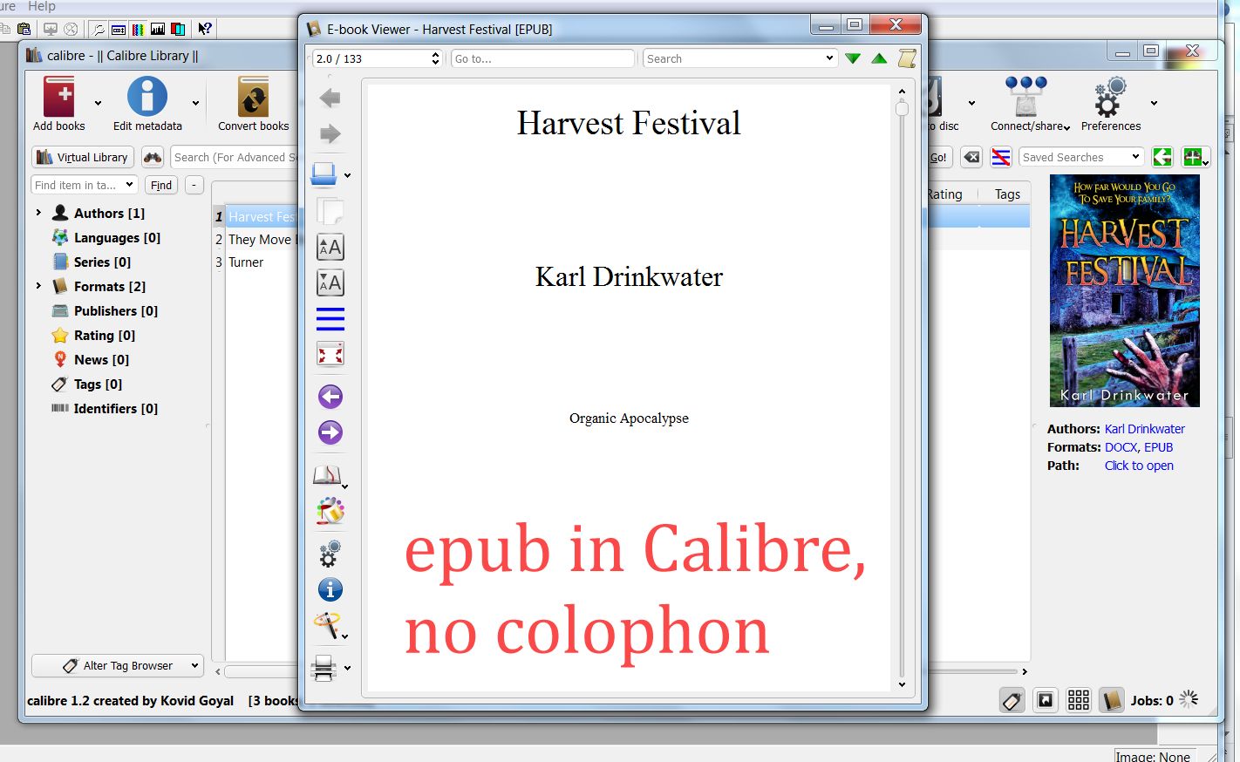Open Preferences dropdown arrow

coord(1154,103)
